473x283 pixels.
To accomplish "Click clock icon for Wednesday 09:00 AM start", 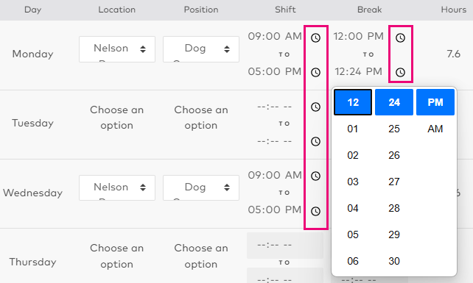I will click(x=315, y=176).
